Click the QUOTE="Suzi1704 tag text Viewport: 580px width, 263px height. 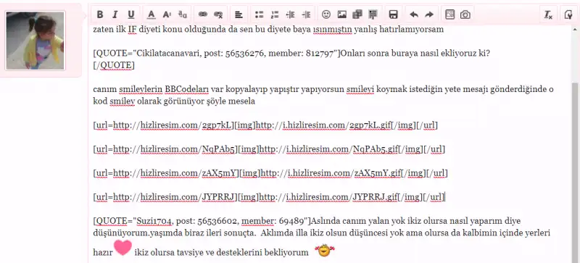coord(133,221)
